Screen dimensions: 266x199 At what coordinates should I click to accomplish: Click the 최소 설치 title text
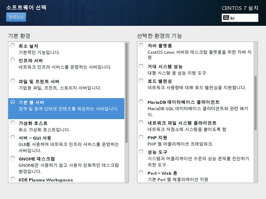(28, 46)
